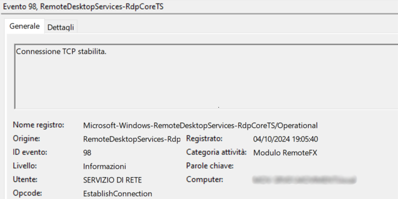The image size is (398, 199).
Task: Select the EstablishConnection opcode value
Action: [118, 194]
